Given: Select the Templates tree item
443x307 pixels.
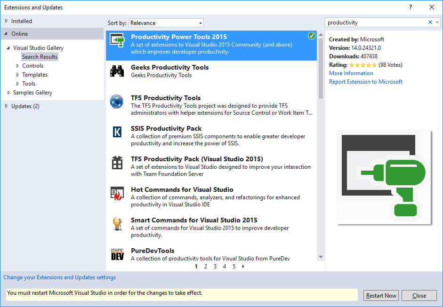Looking at the screenshot, I should pyautogui.click(x=35, y=75).
